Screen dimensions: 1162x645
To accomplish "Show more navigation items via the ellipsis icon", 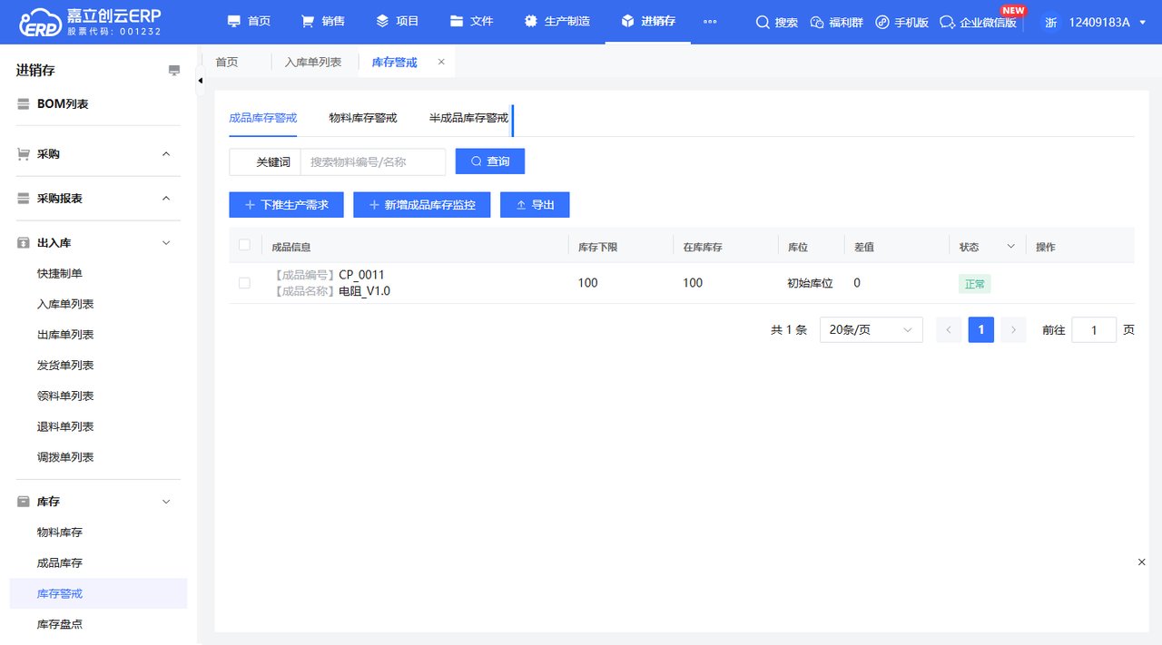I will [710, 22].
